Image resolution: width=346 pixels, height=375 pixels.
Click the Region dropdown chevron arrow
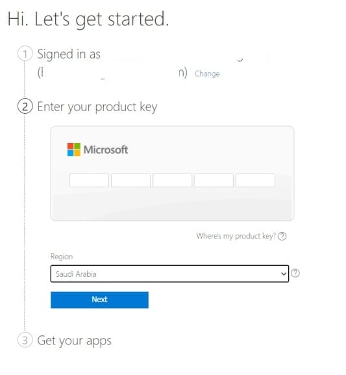(x=284, y=274)
